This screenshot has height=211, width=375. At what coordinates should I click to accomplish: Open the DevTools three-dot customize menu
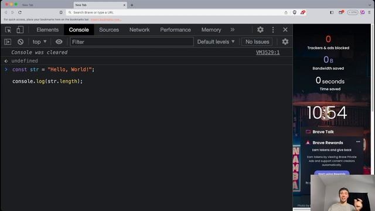(x=273, y=30)
